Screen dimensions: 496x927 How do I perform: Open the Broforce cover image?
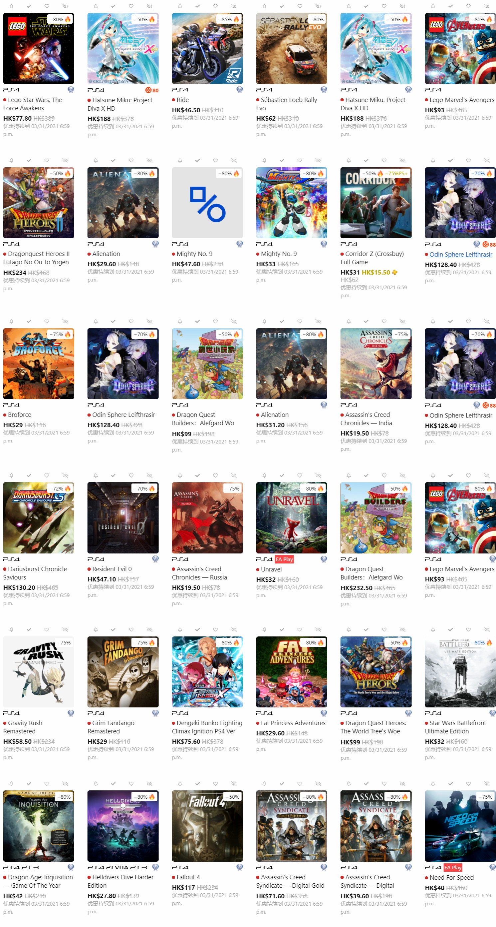tap(39, 364)
